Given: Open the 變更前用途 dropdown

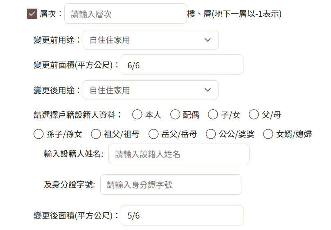Looking at the screenshot, I should (x=150, y=40).
